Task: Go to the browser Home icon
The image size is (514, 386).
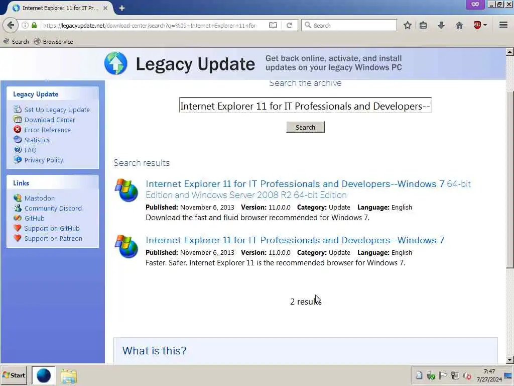Action: (x=459, y=25)
